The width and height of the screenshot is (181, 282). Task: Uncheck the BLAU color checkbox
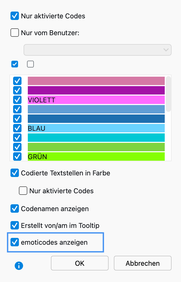point(17,128)
